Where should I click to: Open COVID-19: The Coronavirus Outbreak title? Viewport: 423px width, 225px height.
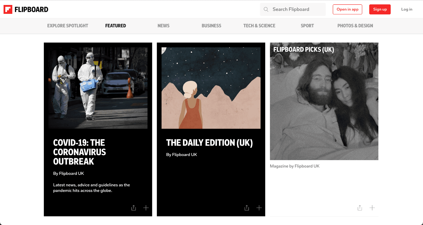tap(79, 152)
